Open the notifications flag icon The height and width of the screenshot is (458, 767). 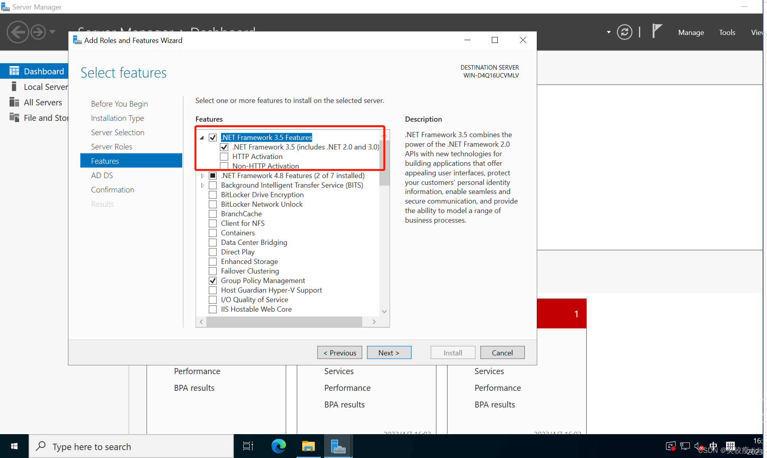point(657,31)
